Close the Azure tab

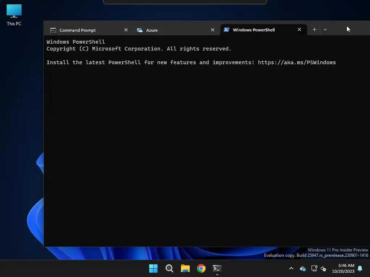pos(212,30)
